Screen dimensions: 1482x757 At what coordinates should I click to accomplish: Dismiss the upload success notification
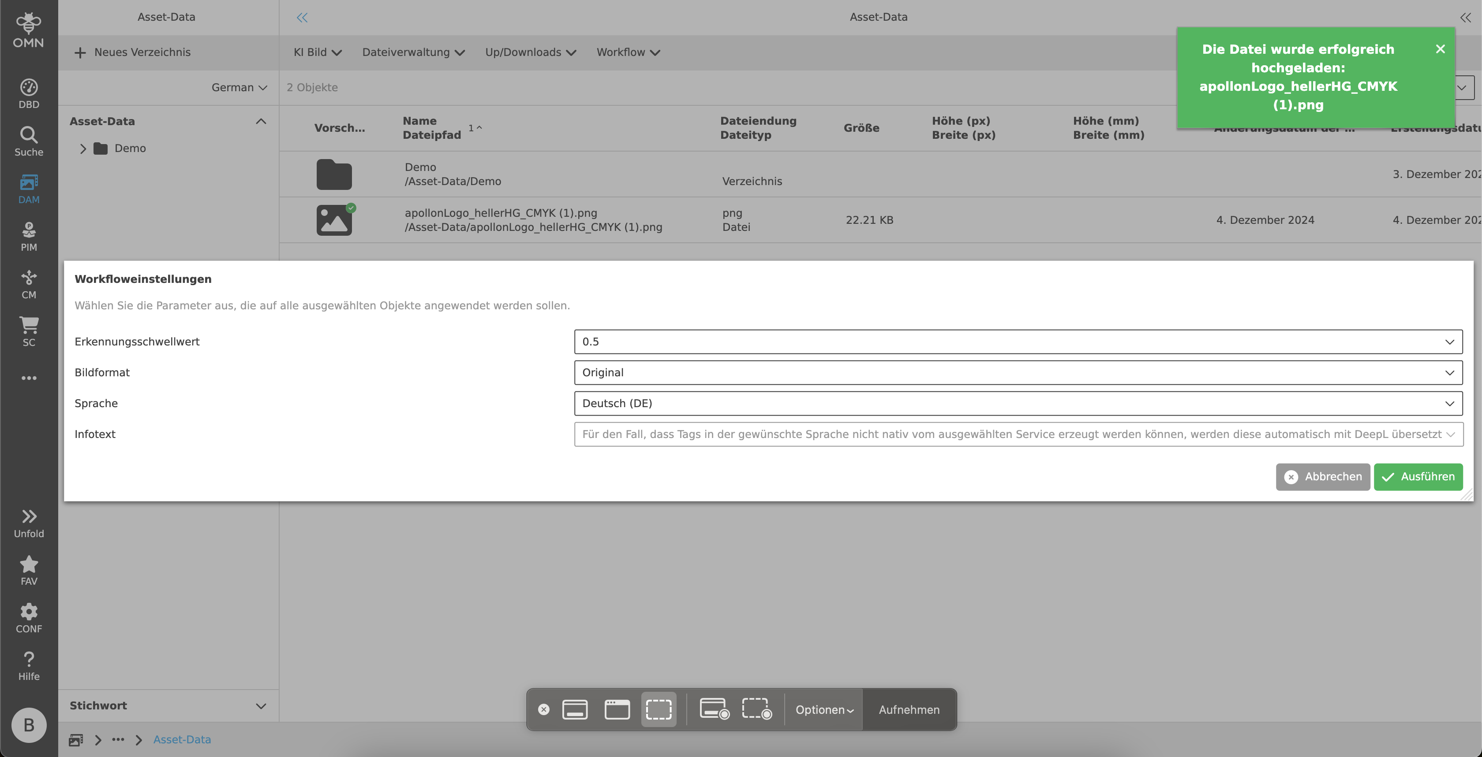1440,49
